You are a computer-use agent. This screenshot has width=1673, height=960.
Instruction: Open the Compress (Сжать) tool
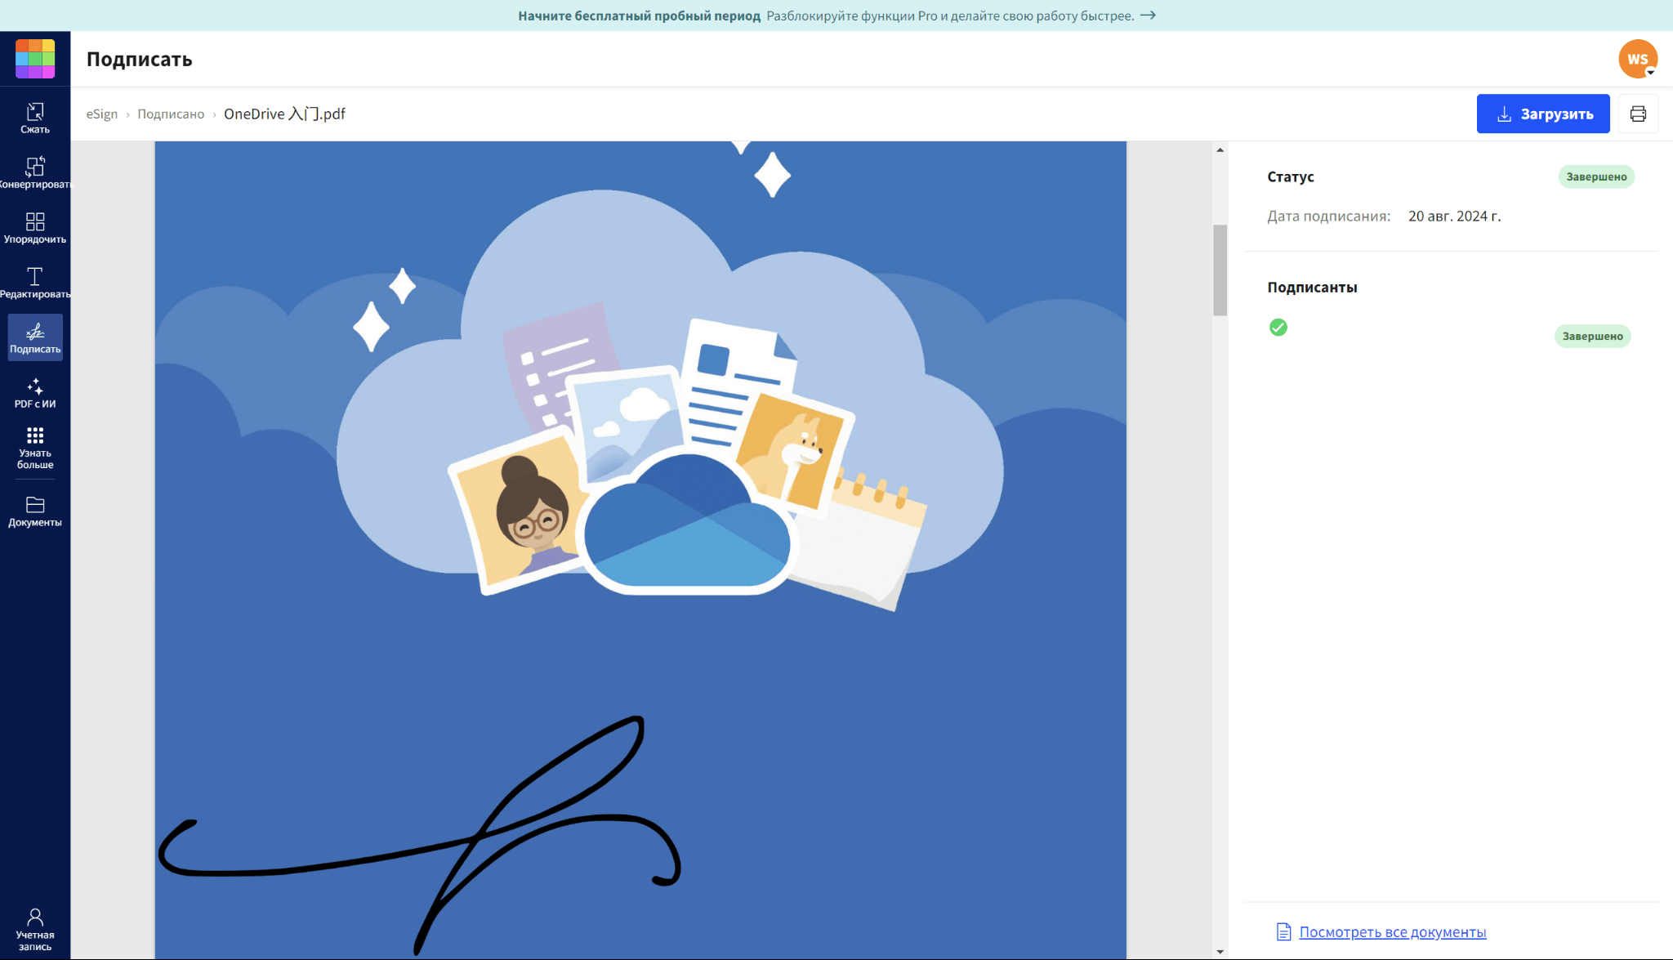(x=35, y=118)
